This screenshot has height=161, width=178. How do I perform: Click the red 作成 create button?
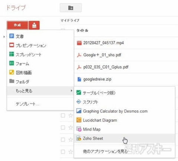[17, 25]
